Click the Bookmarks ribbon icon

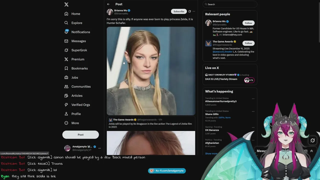(x=66, y=68)
